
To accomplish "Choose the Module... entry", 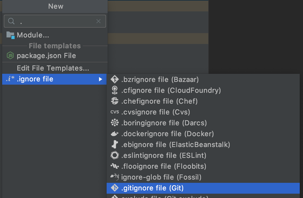I will 55,35.
